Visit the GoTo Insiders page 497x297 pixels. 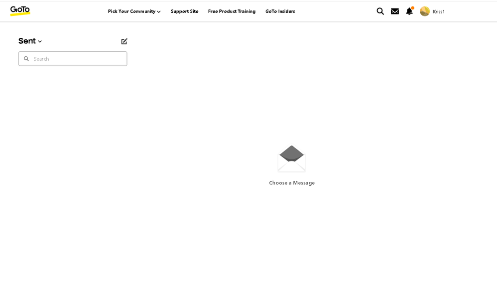[280, 11]
